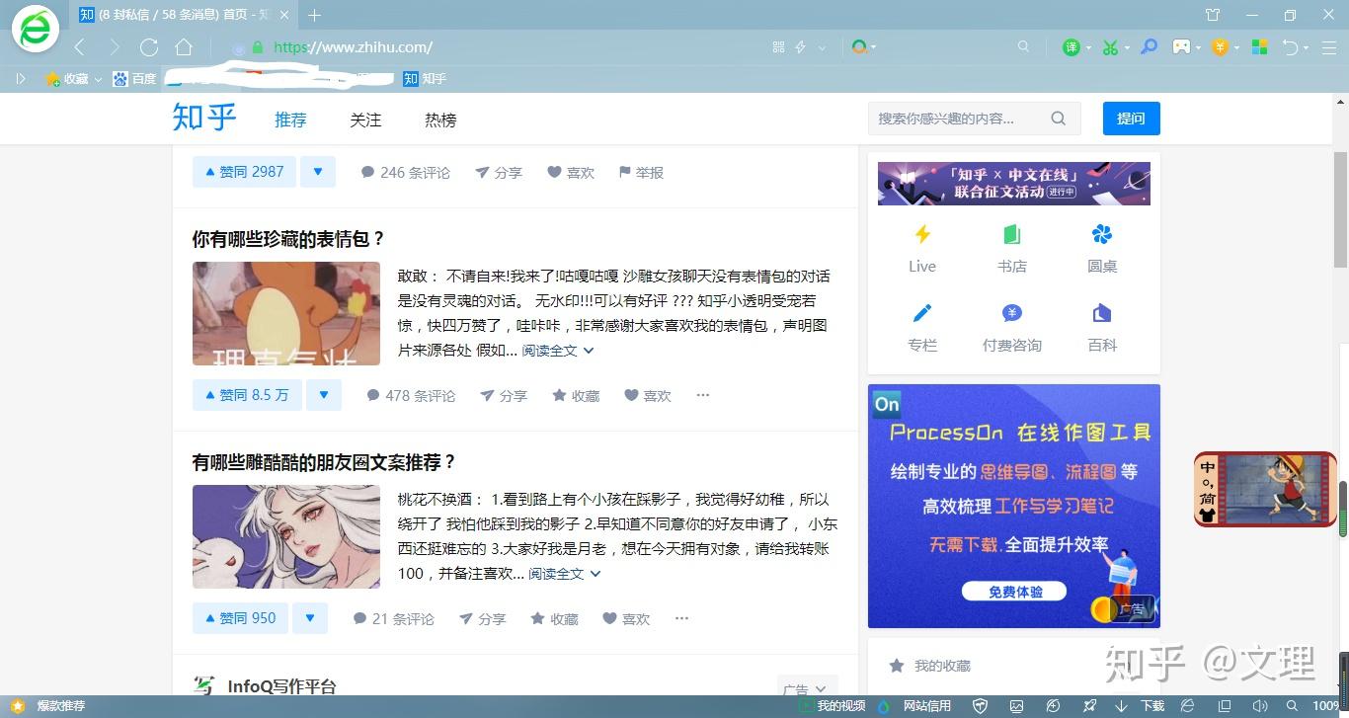Click the lightning speed-mode icon in address bar

coord(801,47)
